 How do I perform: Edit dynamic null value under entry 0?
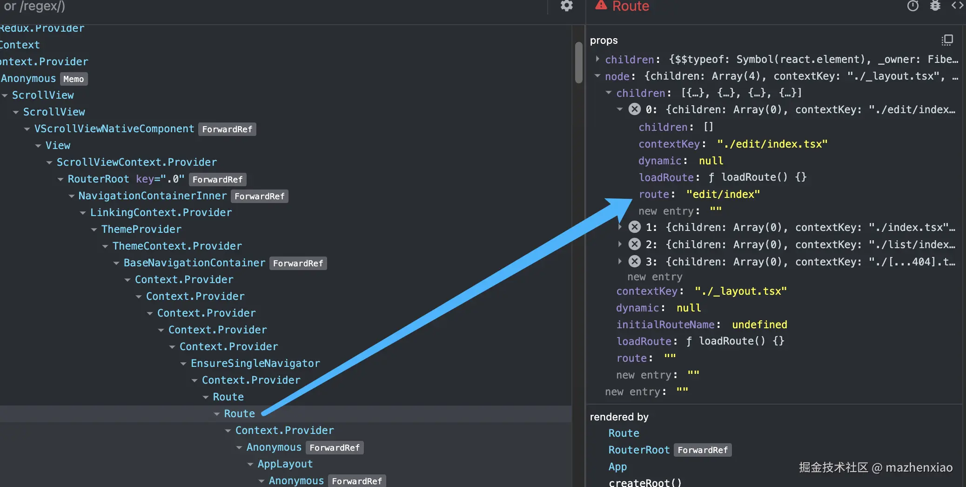coord(711,161)
